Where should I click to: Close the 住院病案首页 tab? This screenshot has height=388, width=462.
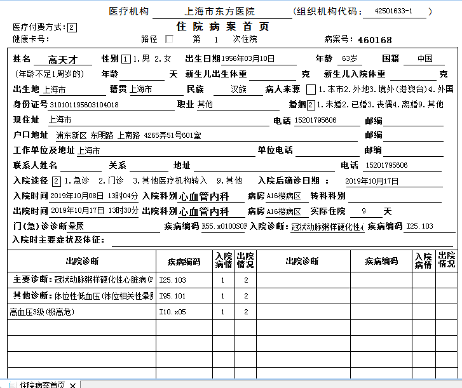click(x=73, y=385)
